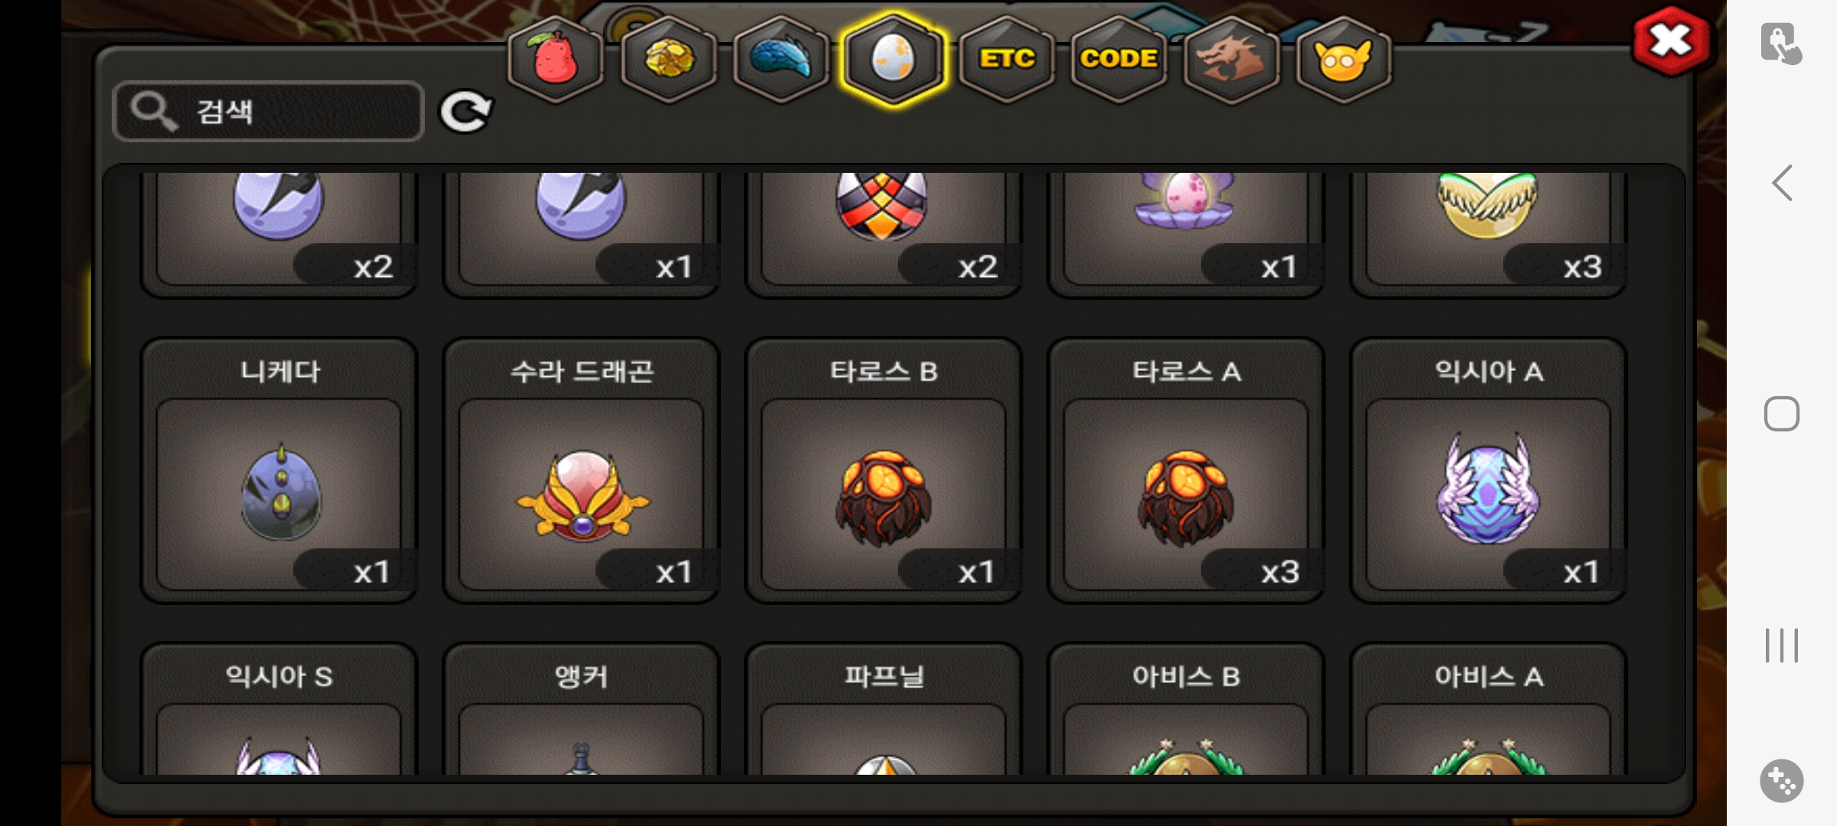Close the inventory with the red X
Image resolution: width=1837 pixels, height=826 pixels.
[x=1671, y=41]
